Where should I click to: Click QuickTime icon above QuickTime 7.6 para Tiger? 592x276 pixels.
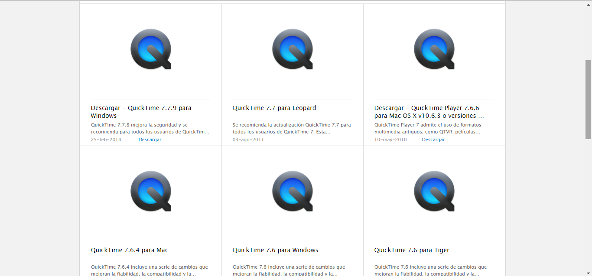point(434,191)
